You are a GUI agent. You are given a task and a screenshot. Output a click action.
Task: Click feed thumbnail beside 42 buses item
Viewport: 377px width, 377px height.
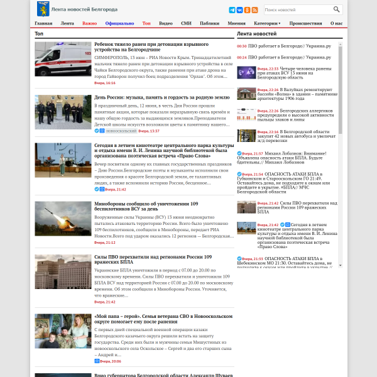pos(246,136)
